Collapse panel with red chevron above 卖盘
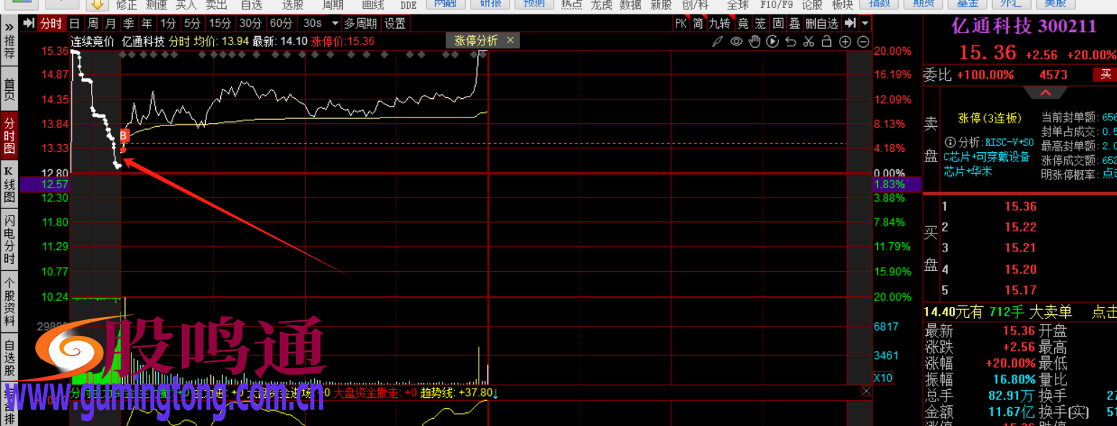The image size is (1117, 426). [1045, 92]
